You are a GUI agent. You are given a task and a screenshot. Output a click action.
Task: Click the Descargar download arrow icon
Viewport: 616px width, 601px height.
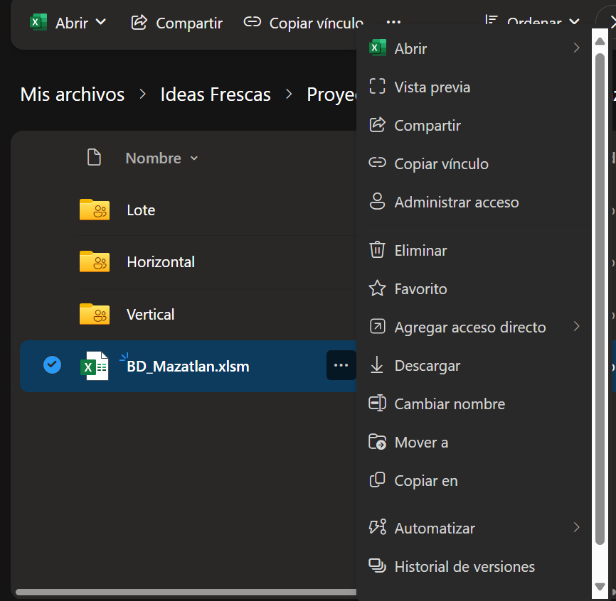pos(377,365)
